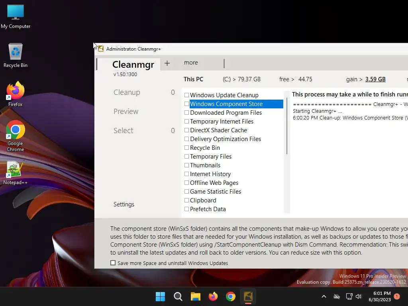Enable Downloaded Program Files checkbox
The width and height of the screenshot is (408, 306).
tap(186, 113)
